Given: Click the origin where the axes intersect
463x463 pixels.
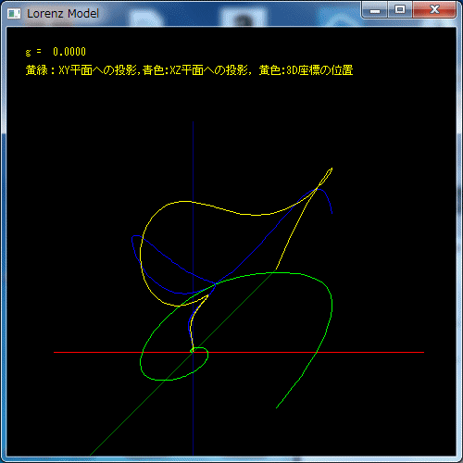Looking at the screenshot, I should (194, 352).
